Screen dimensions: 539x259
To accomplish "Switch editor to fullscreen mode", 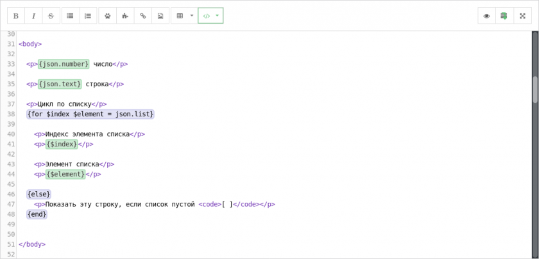I will (522, 16).
